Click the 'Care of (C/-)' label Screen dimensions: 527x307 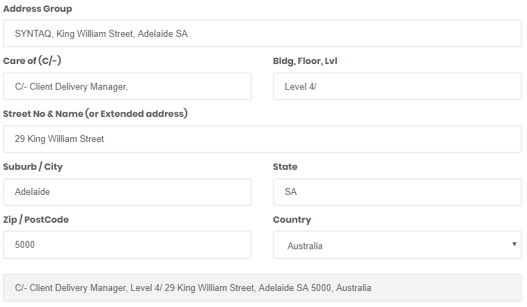point(32,61)
